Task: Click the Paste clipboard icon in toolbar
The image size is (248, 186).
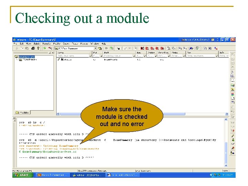Action: pyautogui.click(x=27, y=48)
